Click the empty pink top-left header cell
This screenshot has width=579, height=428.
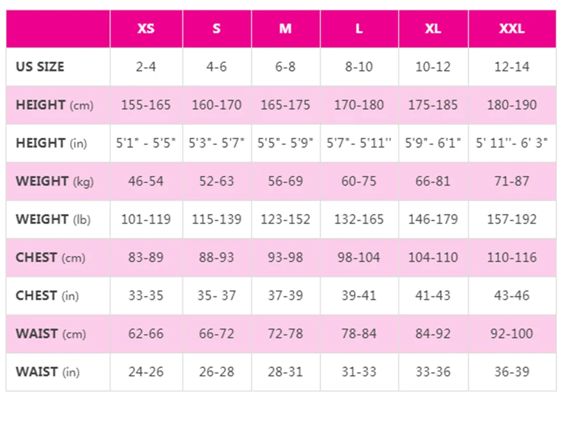[x=58, y=29]
